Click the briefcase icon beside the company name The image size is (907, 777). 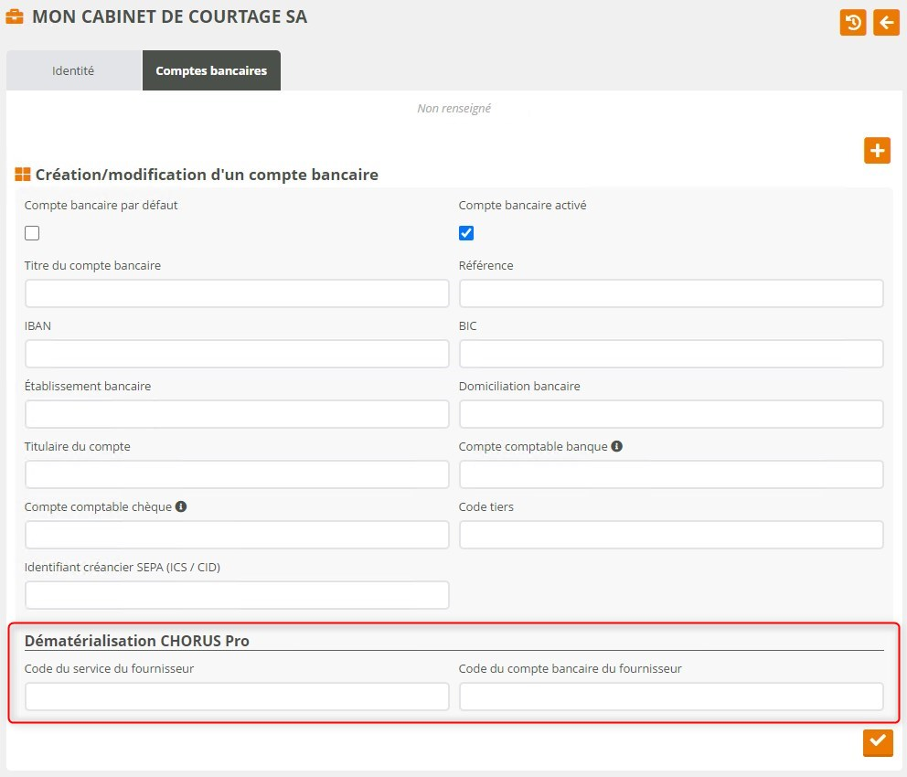[x=16, y=17]
